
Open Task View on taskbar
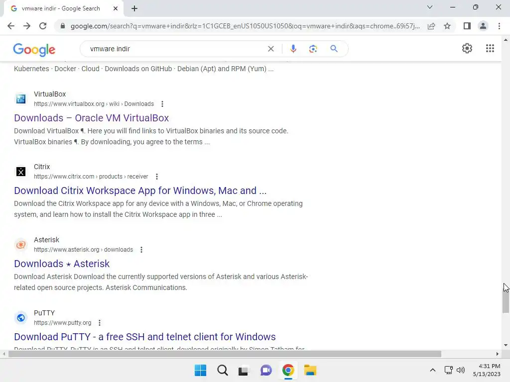point(243,370)
